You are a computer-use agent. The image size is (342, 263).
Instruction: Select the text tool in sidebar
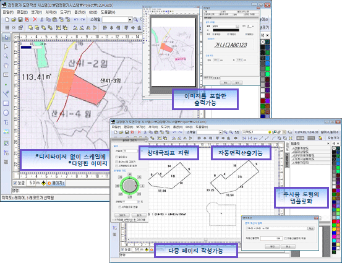point(6,123)
